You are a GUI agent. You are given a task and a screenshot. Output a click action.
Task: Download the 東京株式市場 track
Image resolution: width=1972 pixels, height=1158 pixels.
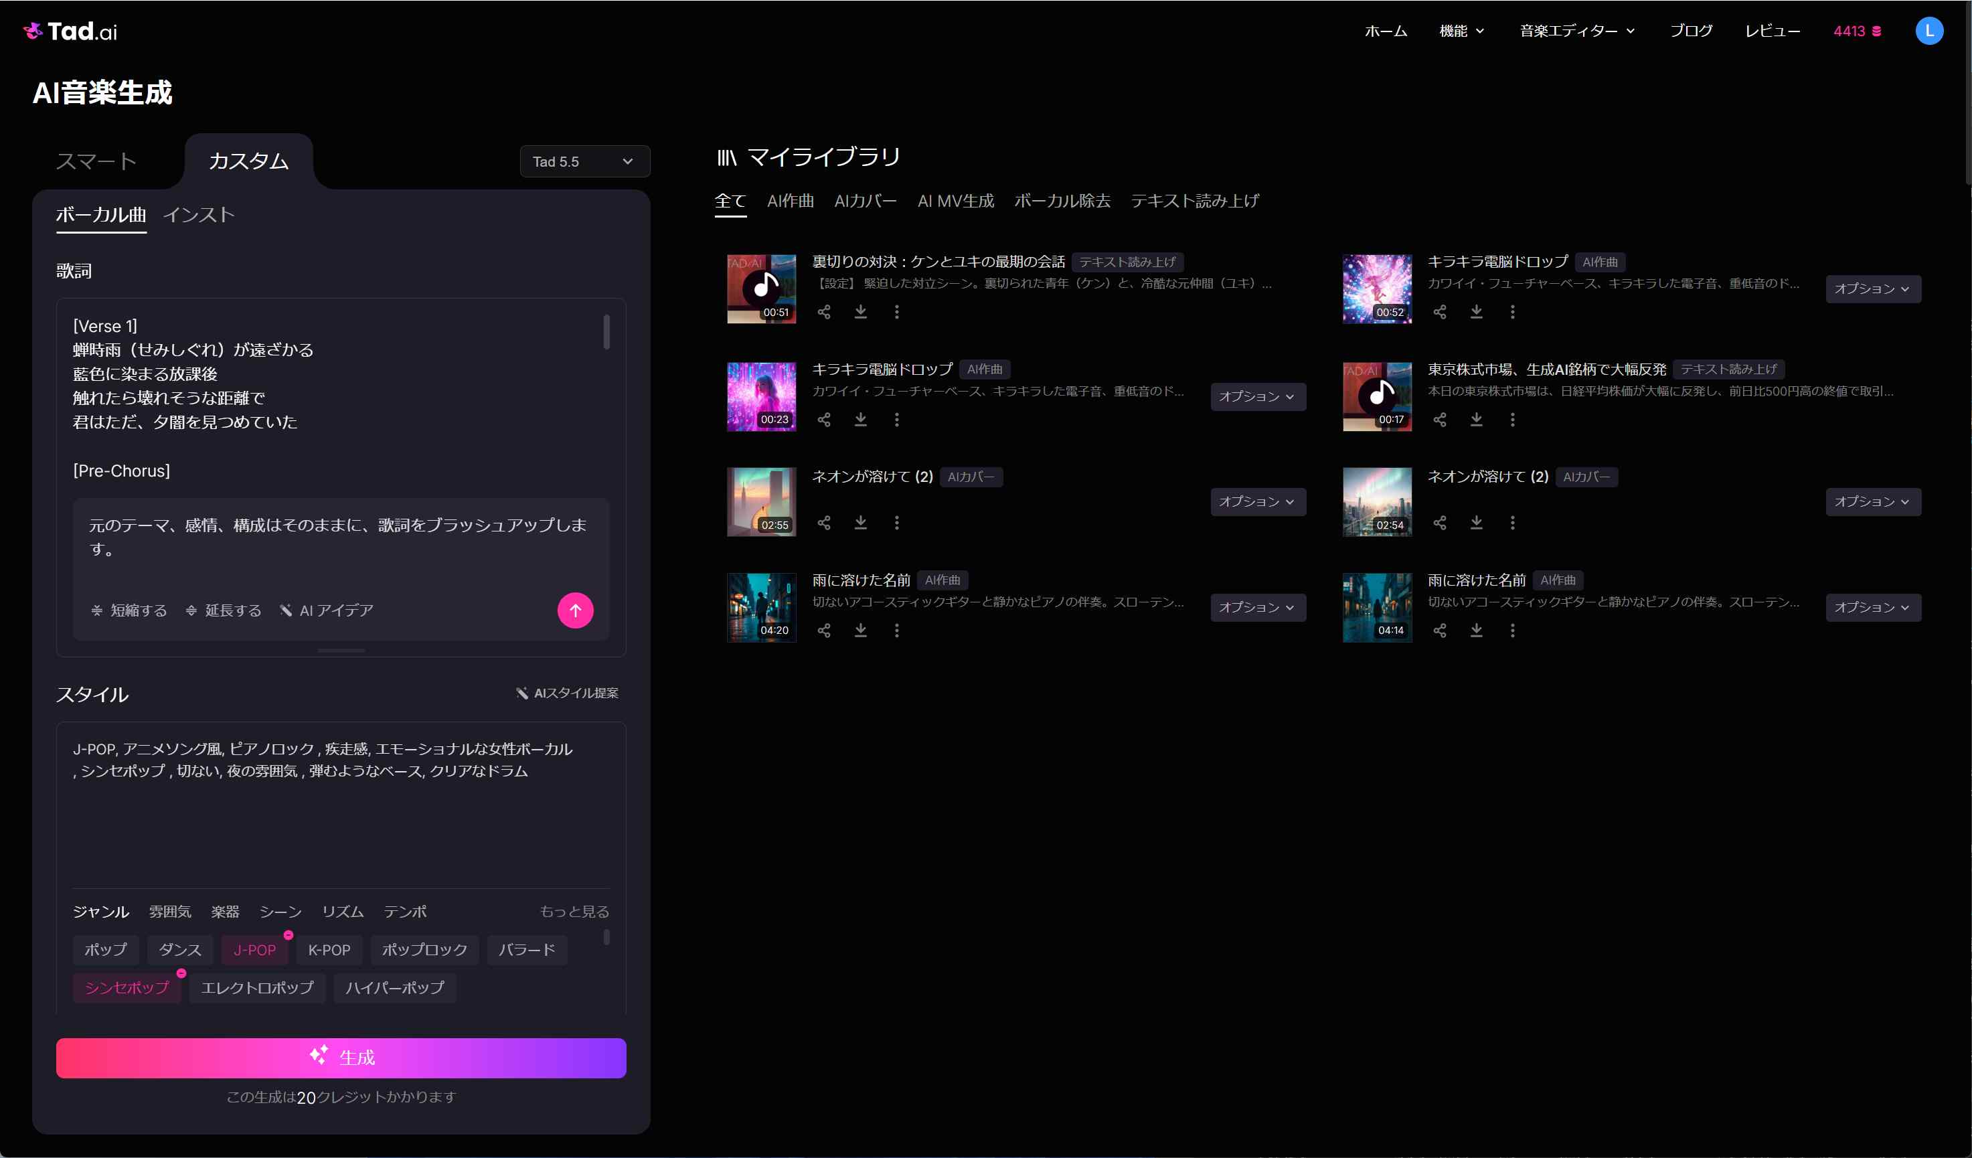1476,420
